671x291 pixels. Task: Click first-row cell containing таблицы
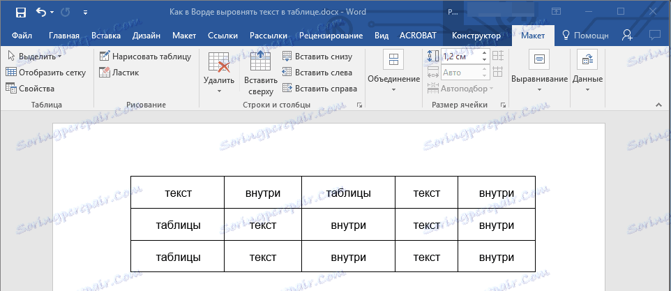(348, 193)
